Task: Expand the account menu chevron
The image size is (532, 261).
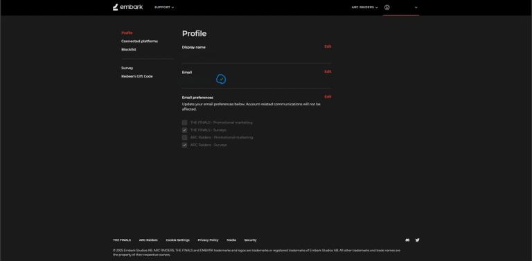Action: [416, 8]
